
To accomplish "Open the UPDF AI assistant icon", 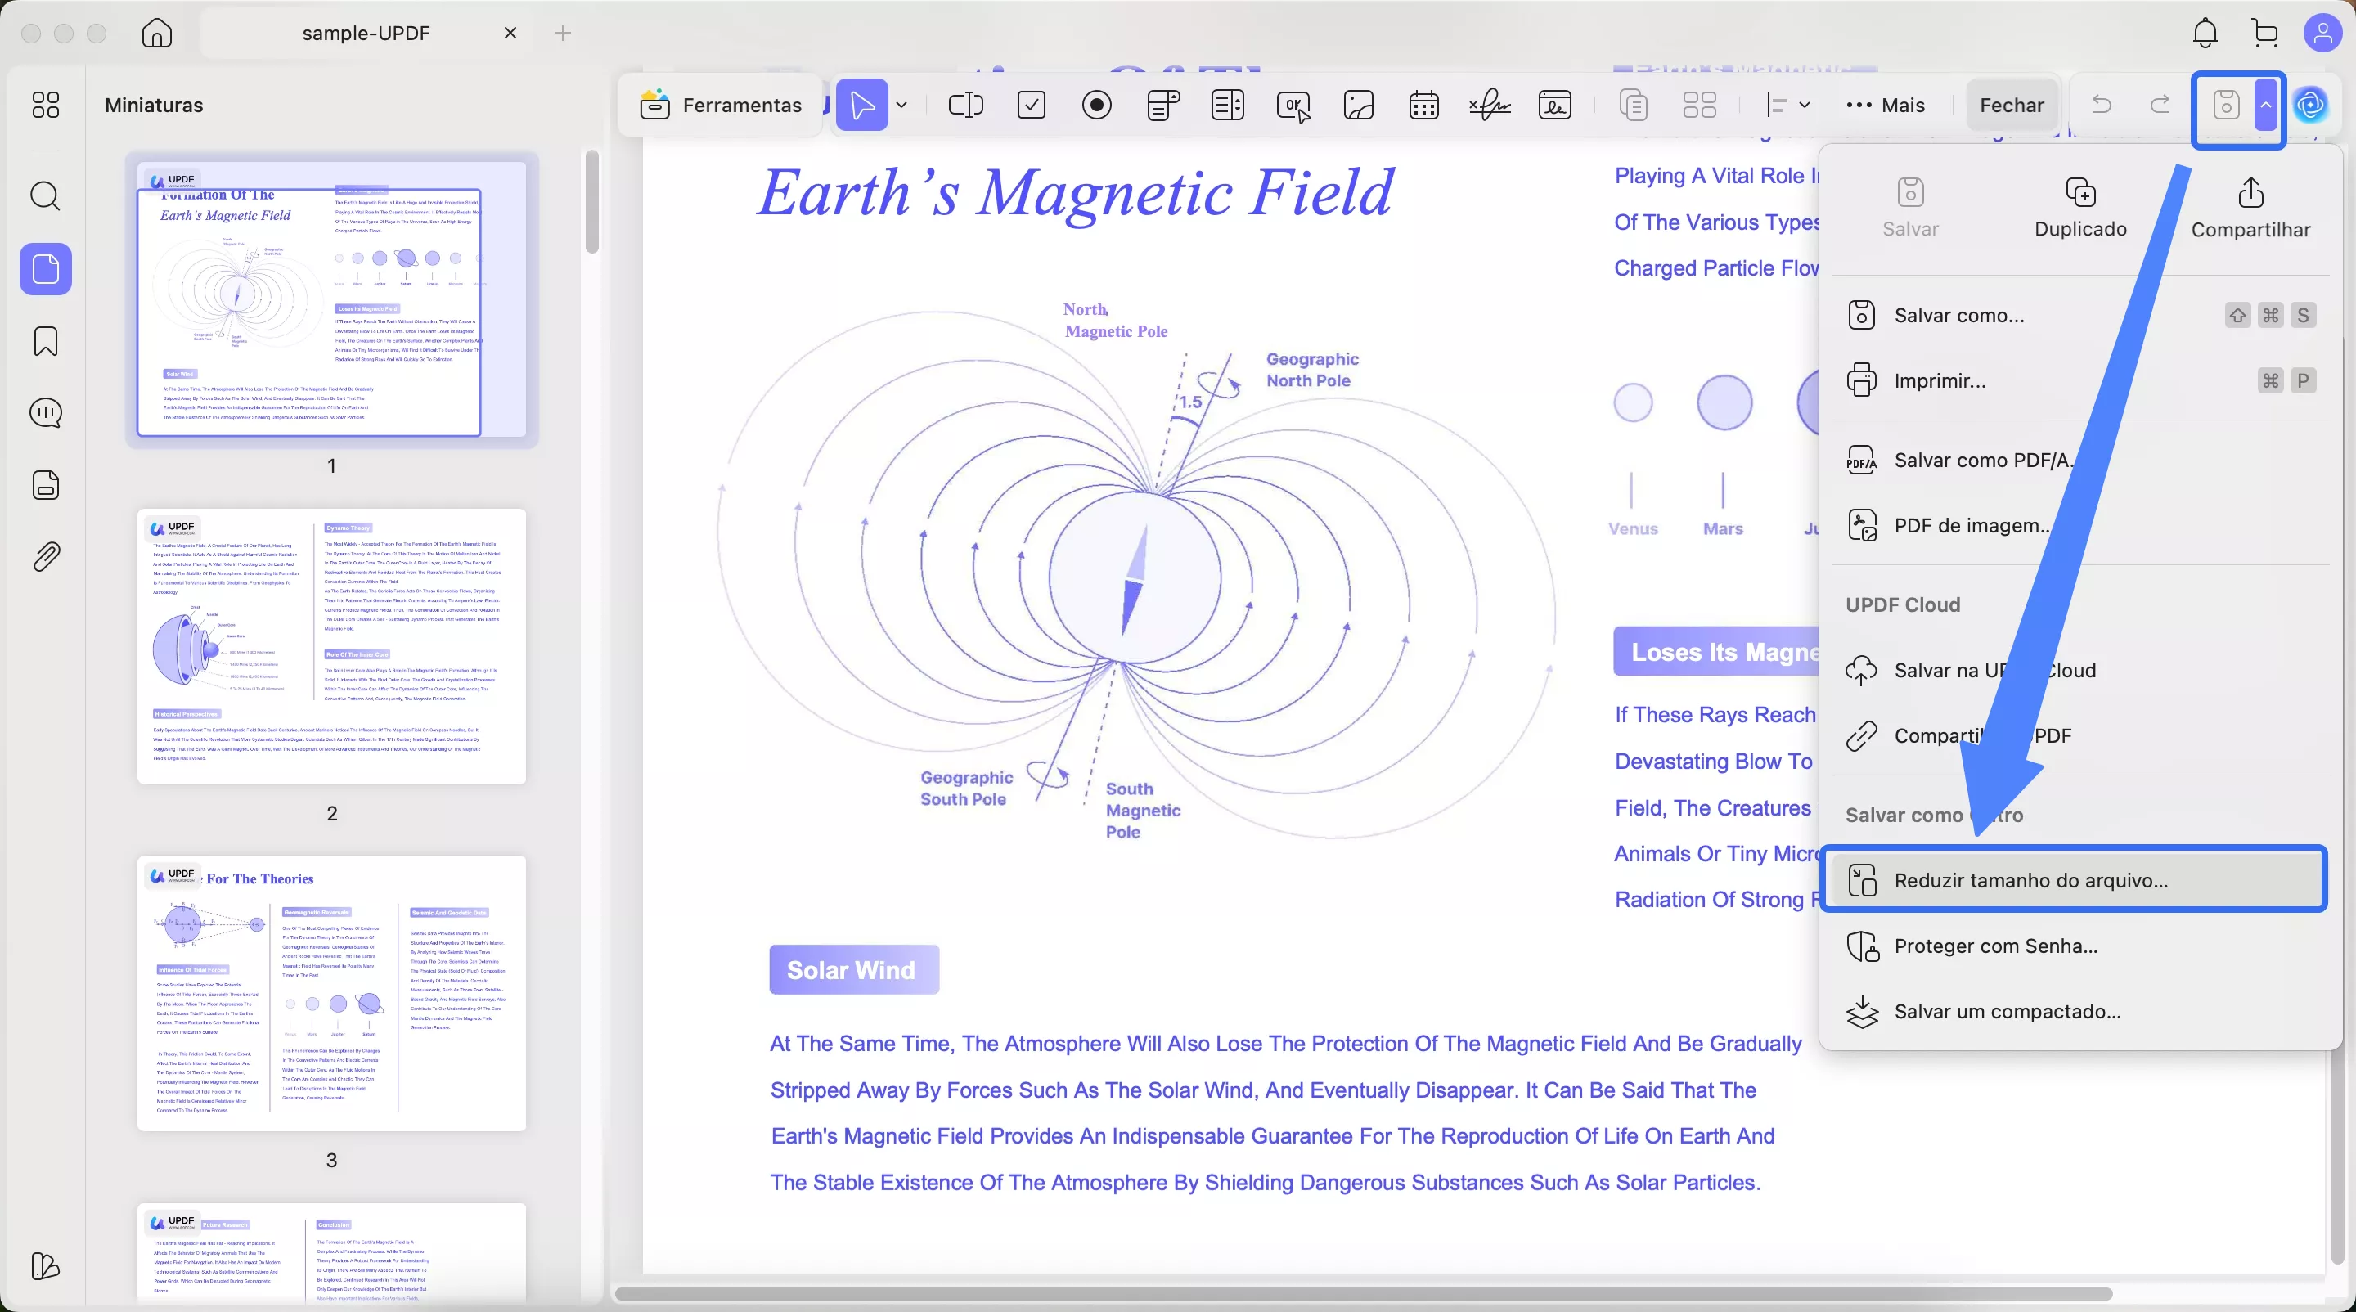I will point(2311,106).
